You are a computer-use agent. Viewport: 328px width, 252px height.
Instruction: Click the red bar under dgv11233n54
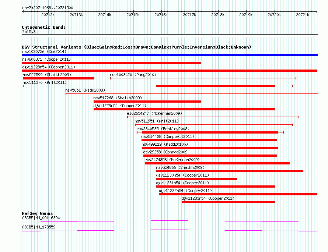pyautogui.click(x=228, y=202)
